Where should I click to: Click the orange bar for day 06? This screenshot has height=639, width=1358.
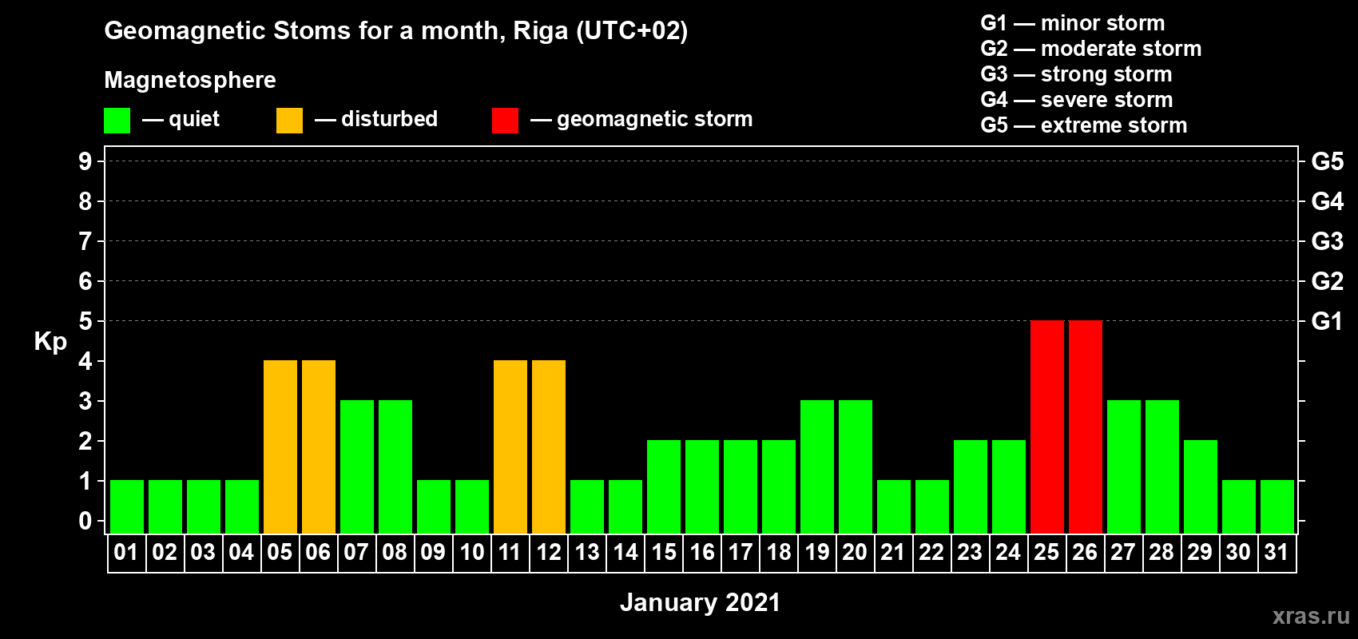(319, 447)
